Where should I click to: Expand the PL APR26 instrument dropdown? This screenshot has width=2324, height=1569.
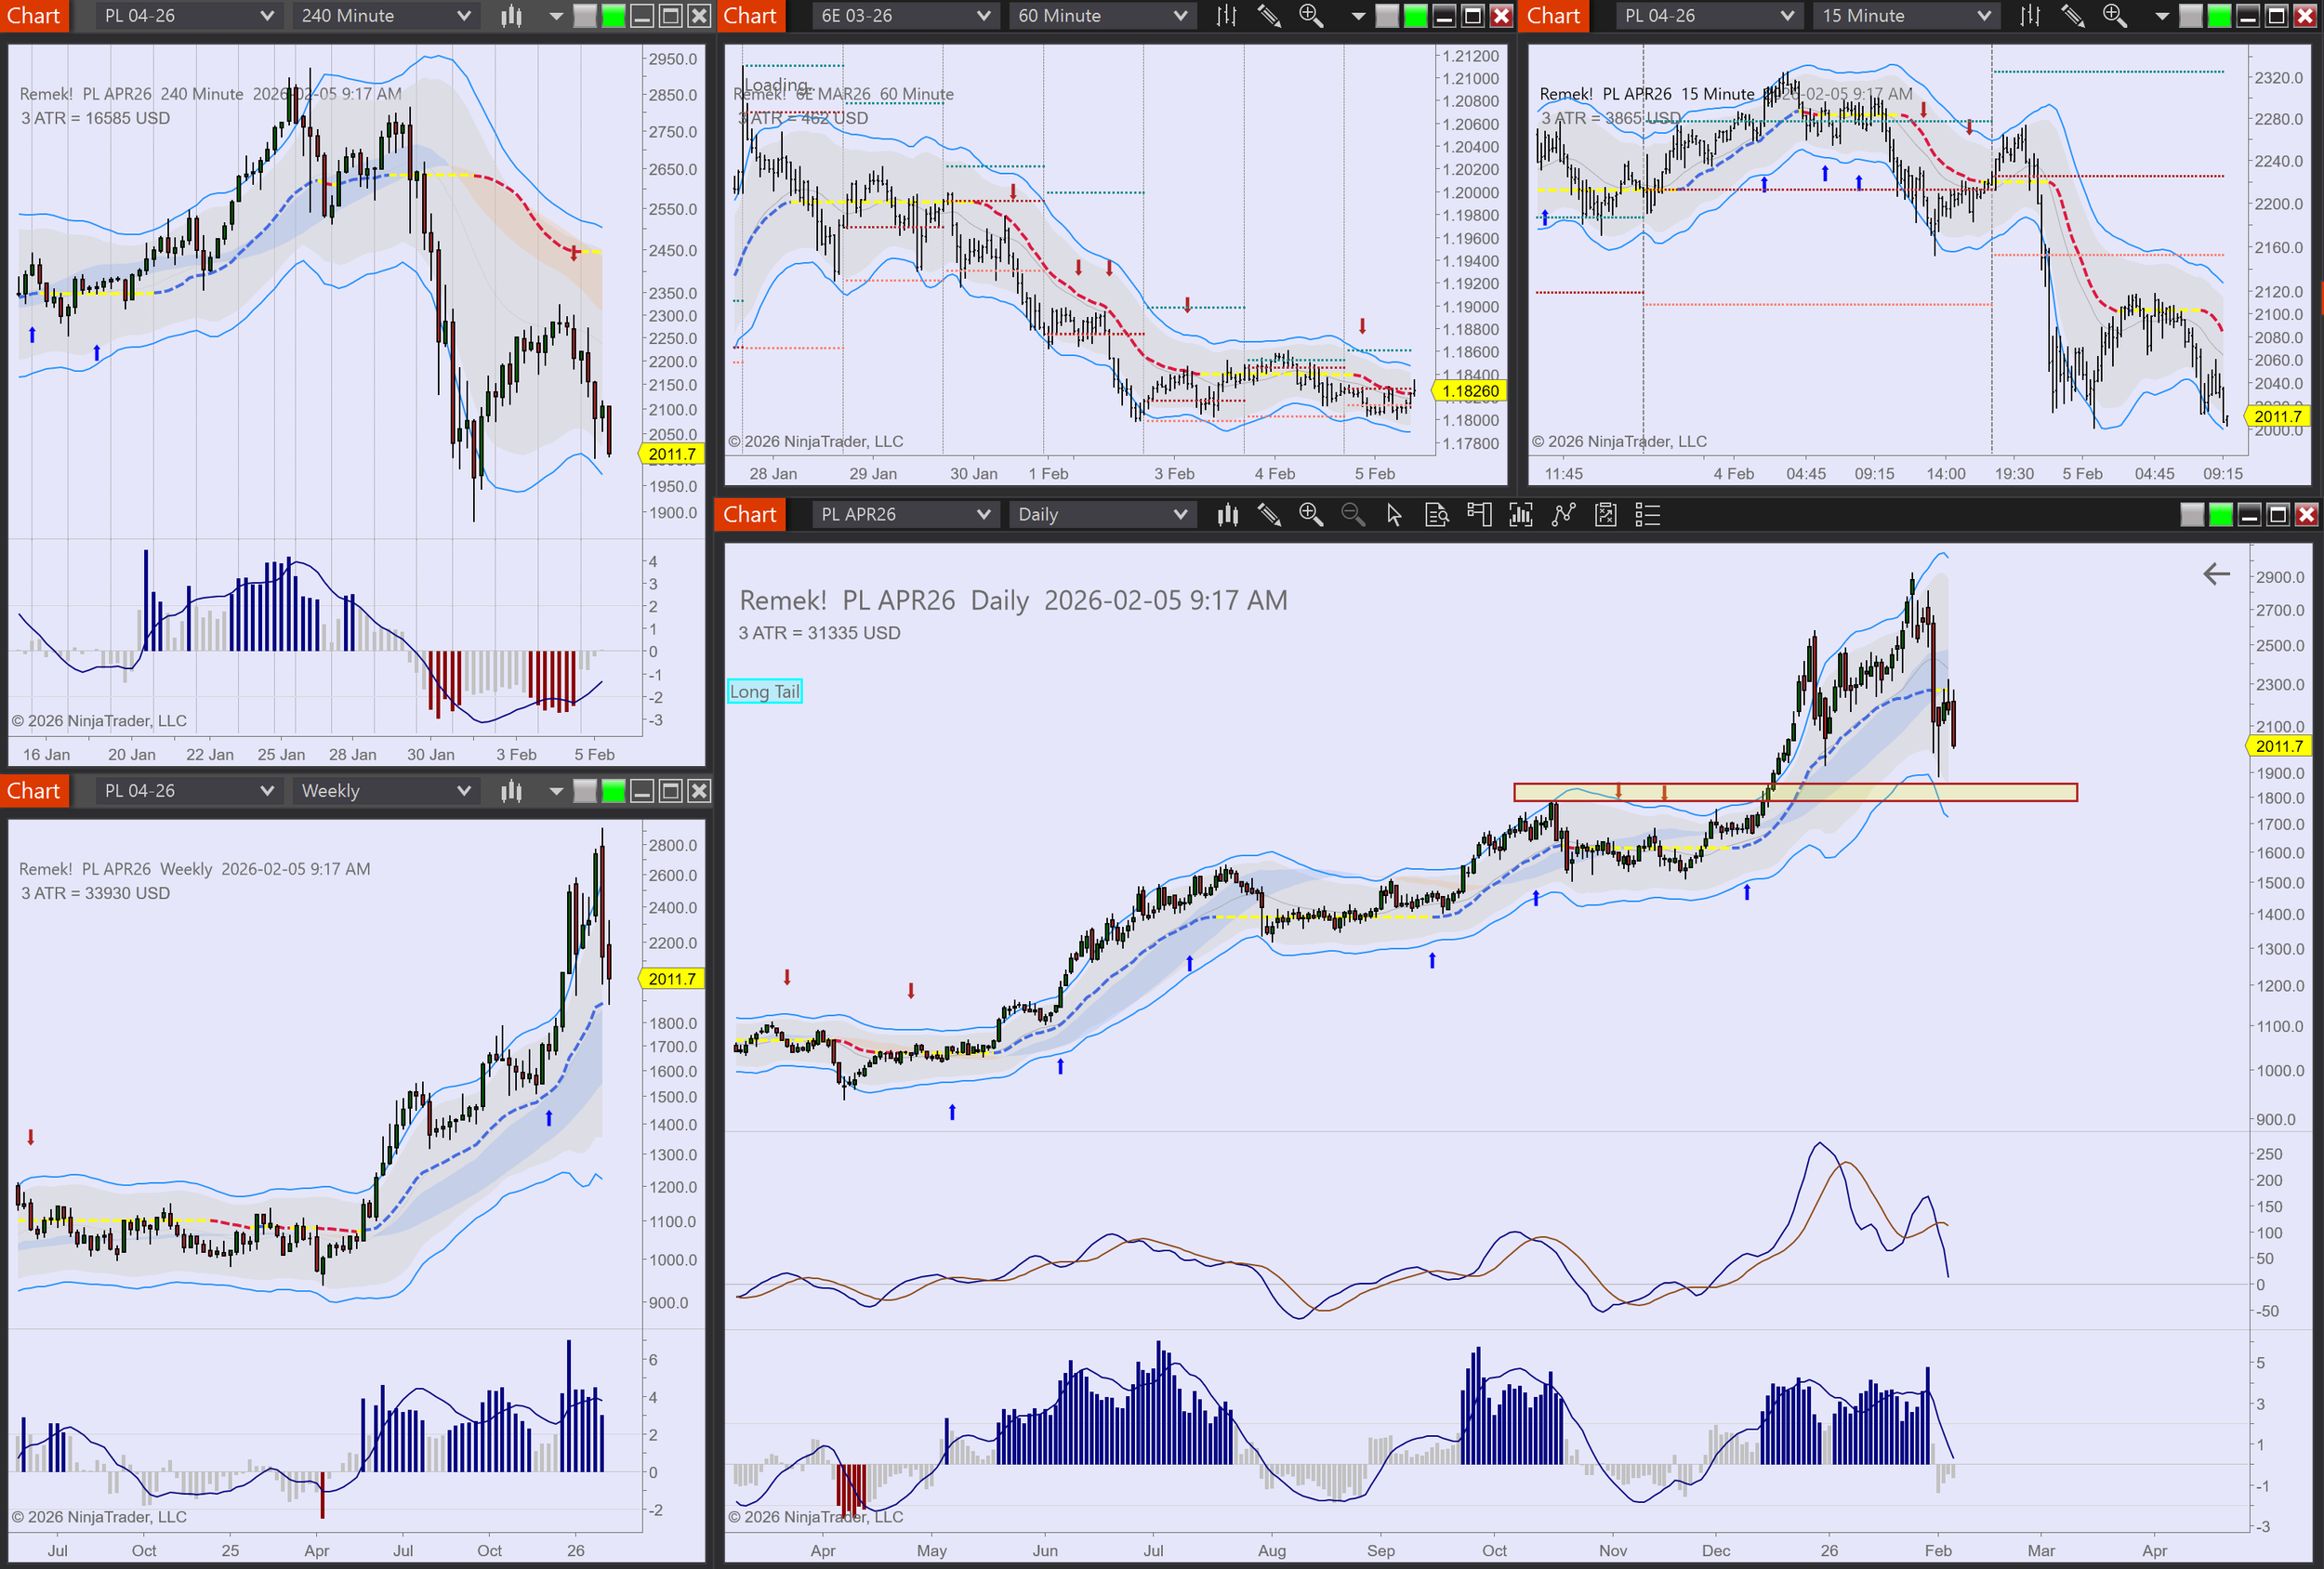coord(904,515)
